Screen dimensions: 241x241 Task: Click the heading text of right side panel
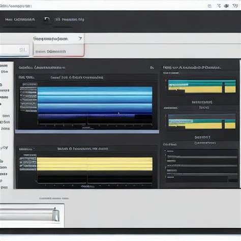click(x=192, y=68)
